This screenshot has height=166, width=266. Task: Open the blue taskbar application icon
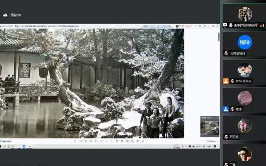(x=24, y=146)
